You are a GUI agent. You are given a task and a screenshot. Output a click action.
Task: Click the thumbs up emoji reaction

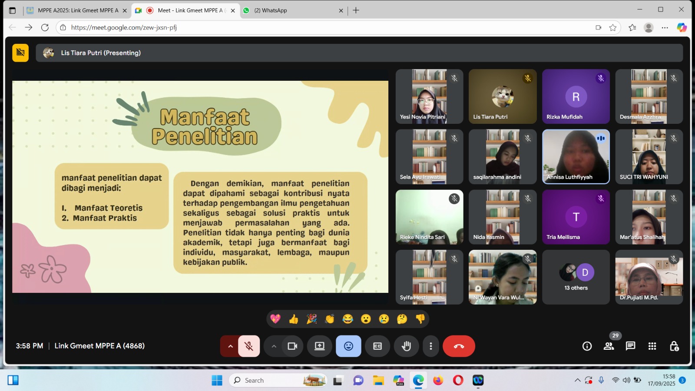[x=294, y=319]
